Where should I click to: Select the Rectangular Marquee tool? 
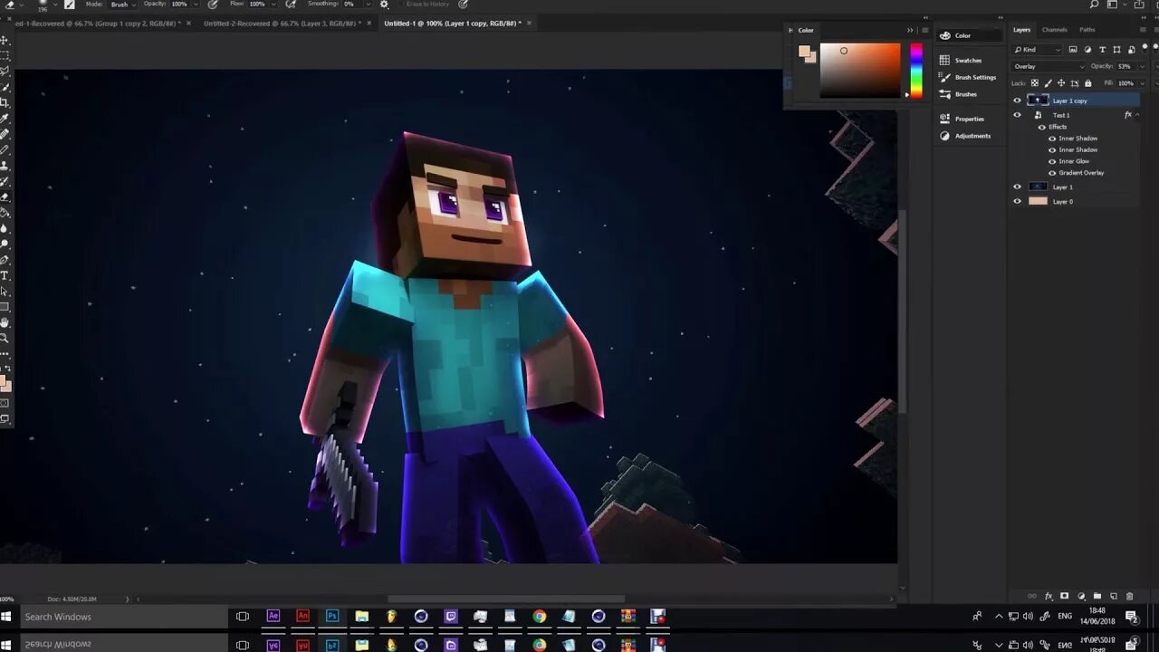click(5, 55)
